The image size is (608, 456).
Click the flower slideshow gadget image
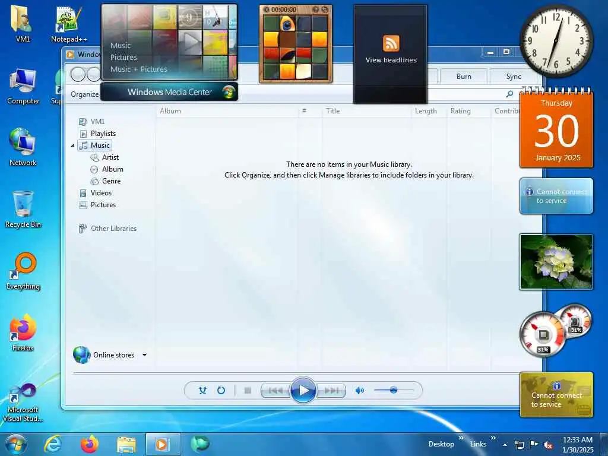[556, 262]
